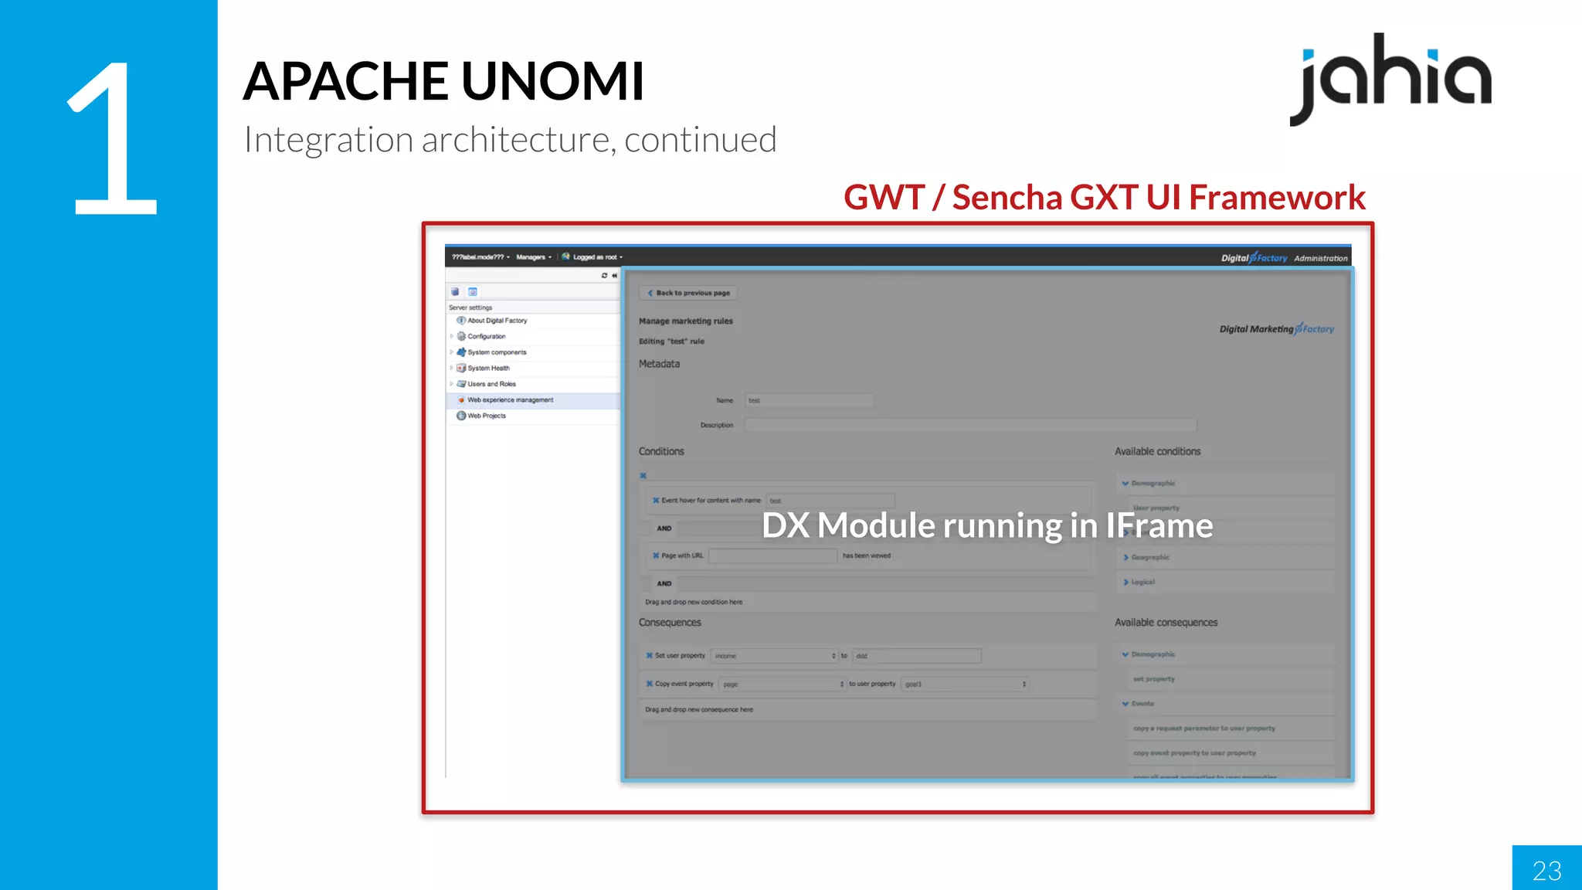
Task: Select About Digital Factory in the tree
Action: point(497,321)
